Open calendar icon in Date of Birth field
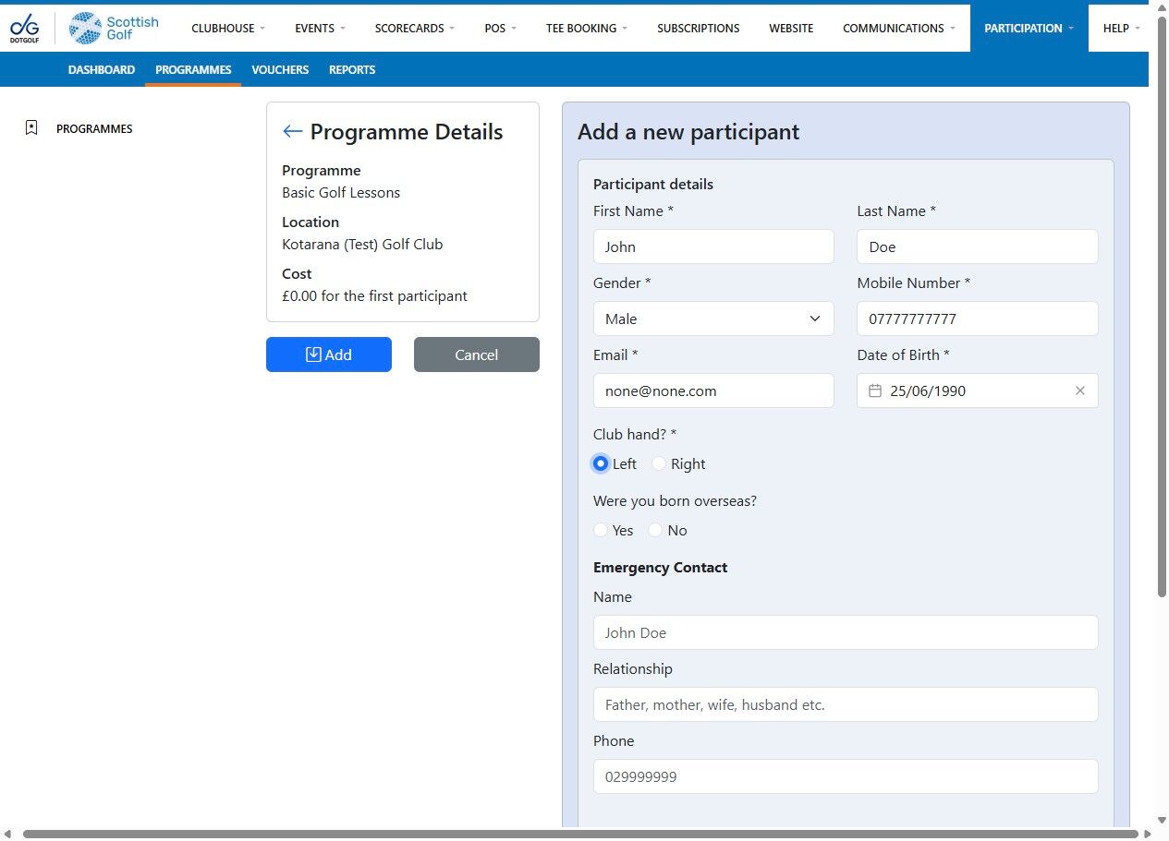The height and width of the screenshot is (841, 1169). point(874,390)
